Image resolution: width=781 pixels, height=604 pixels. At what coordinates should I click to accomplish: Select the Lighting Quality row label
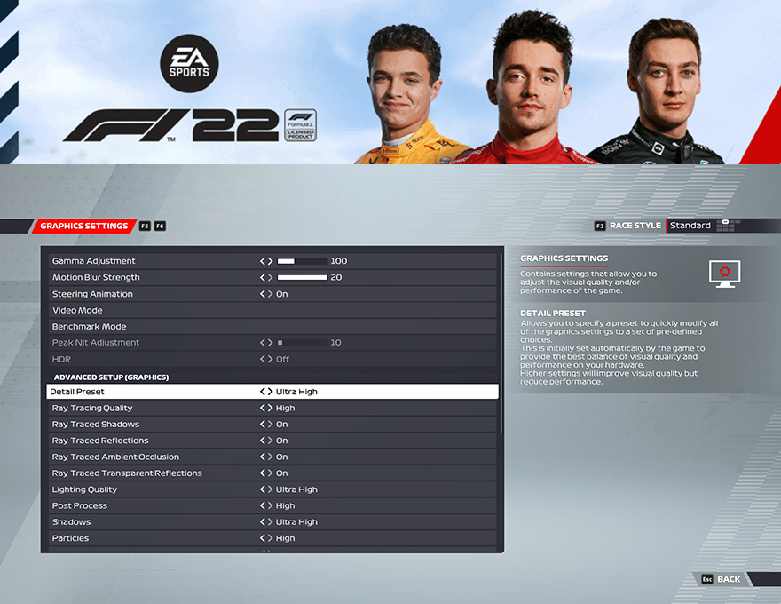point(84,489)
